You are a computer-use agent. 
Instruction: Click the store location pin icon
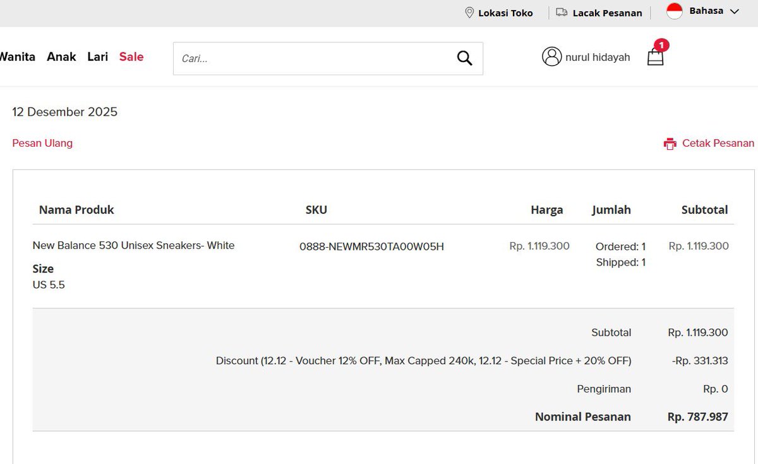tap(469, 13)
